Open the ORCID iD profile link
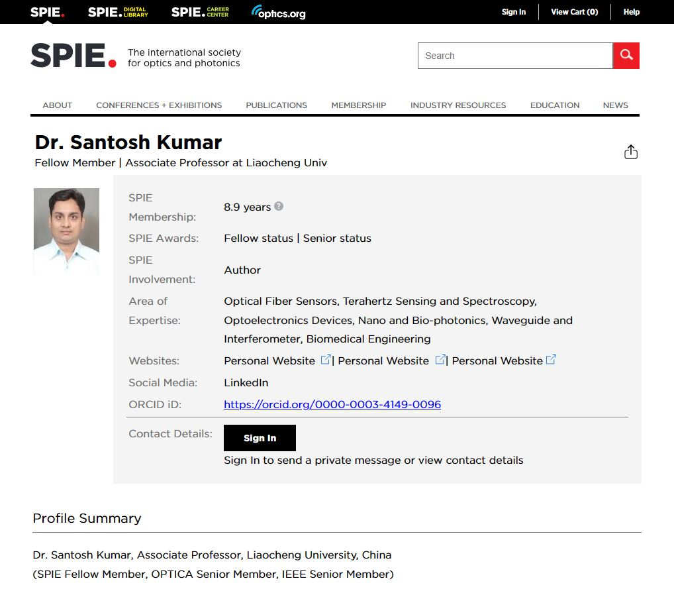The image size is (674, 597). coord(332,404)
